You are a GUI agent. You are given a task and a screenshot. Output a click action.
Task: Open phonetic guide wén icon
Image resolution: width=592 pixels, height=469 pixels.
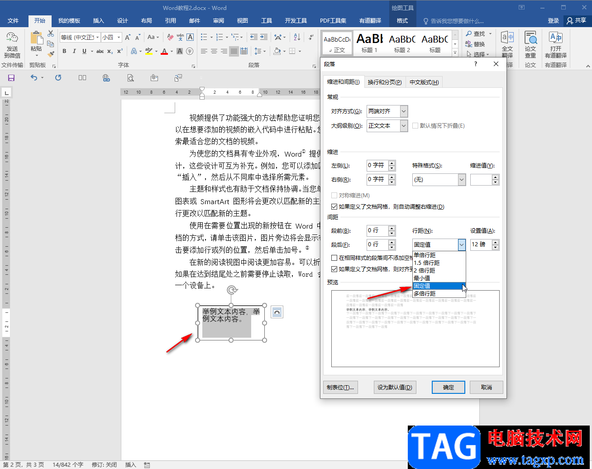click(180, 37)
